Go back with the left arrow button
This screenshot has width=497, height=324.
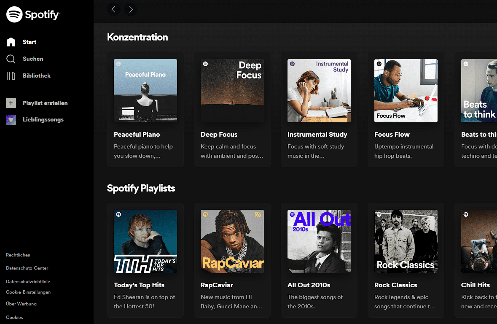[114, 10]
